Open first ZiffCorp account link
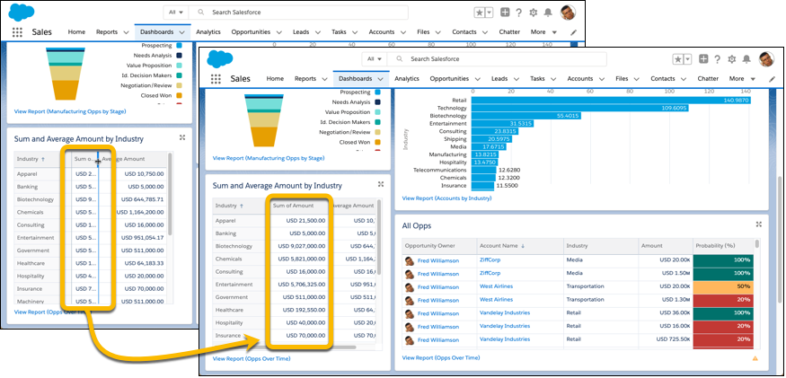The image size is (786, 378). point(490,260)
